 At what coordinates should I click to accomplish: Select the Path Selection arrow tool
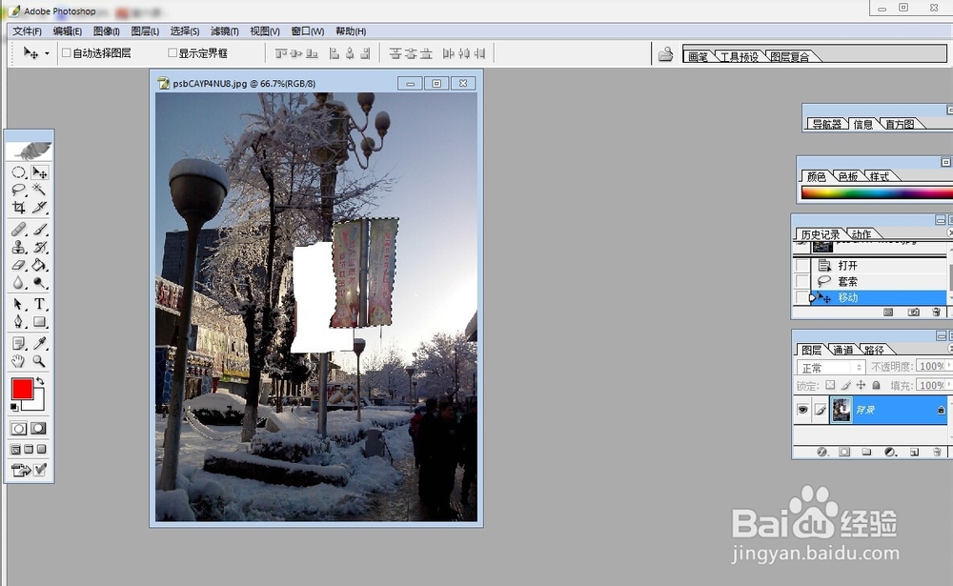pos(19,304)
